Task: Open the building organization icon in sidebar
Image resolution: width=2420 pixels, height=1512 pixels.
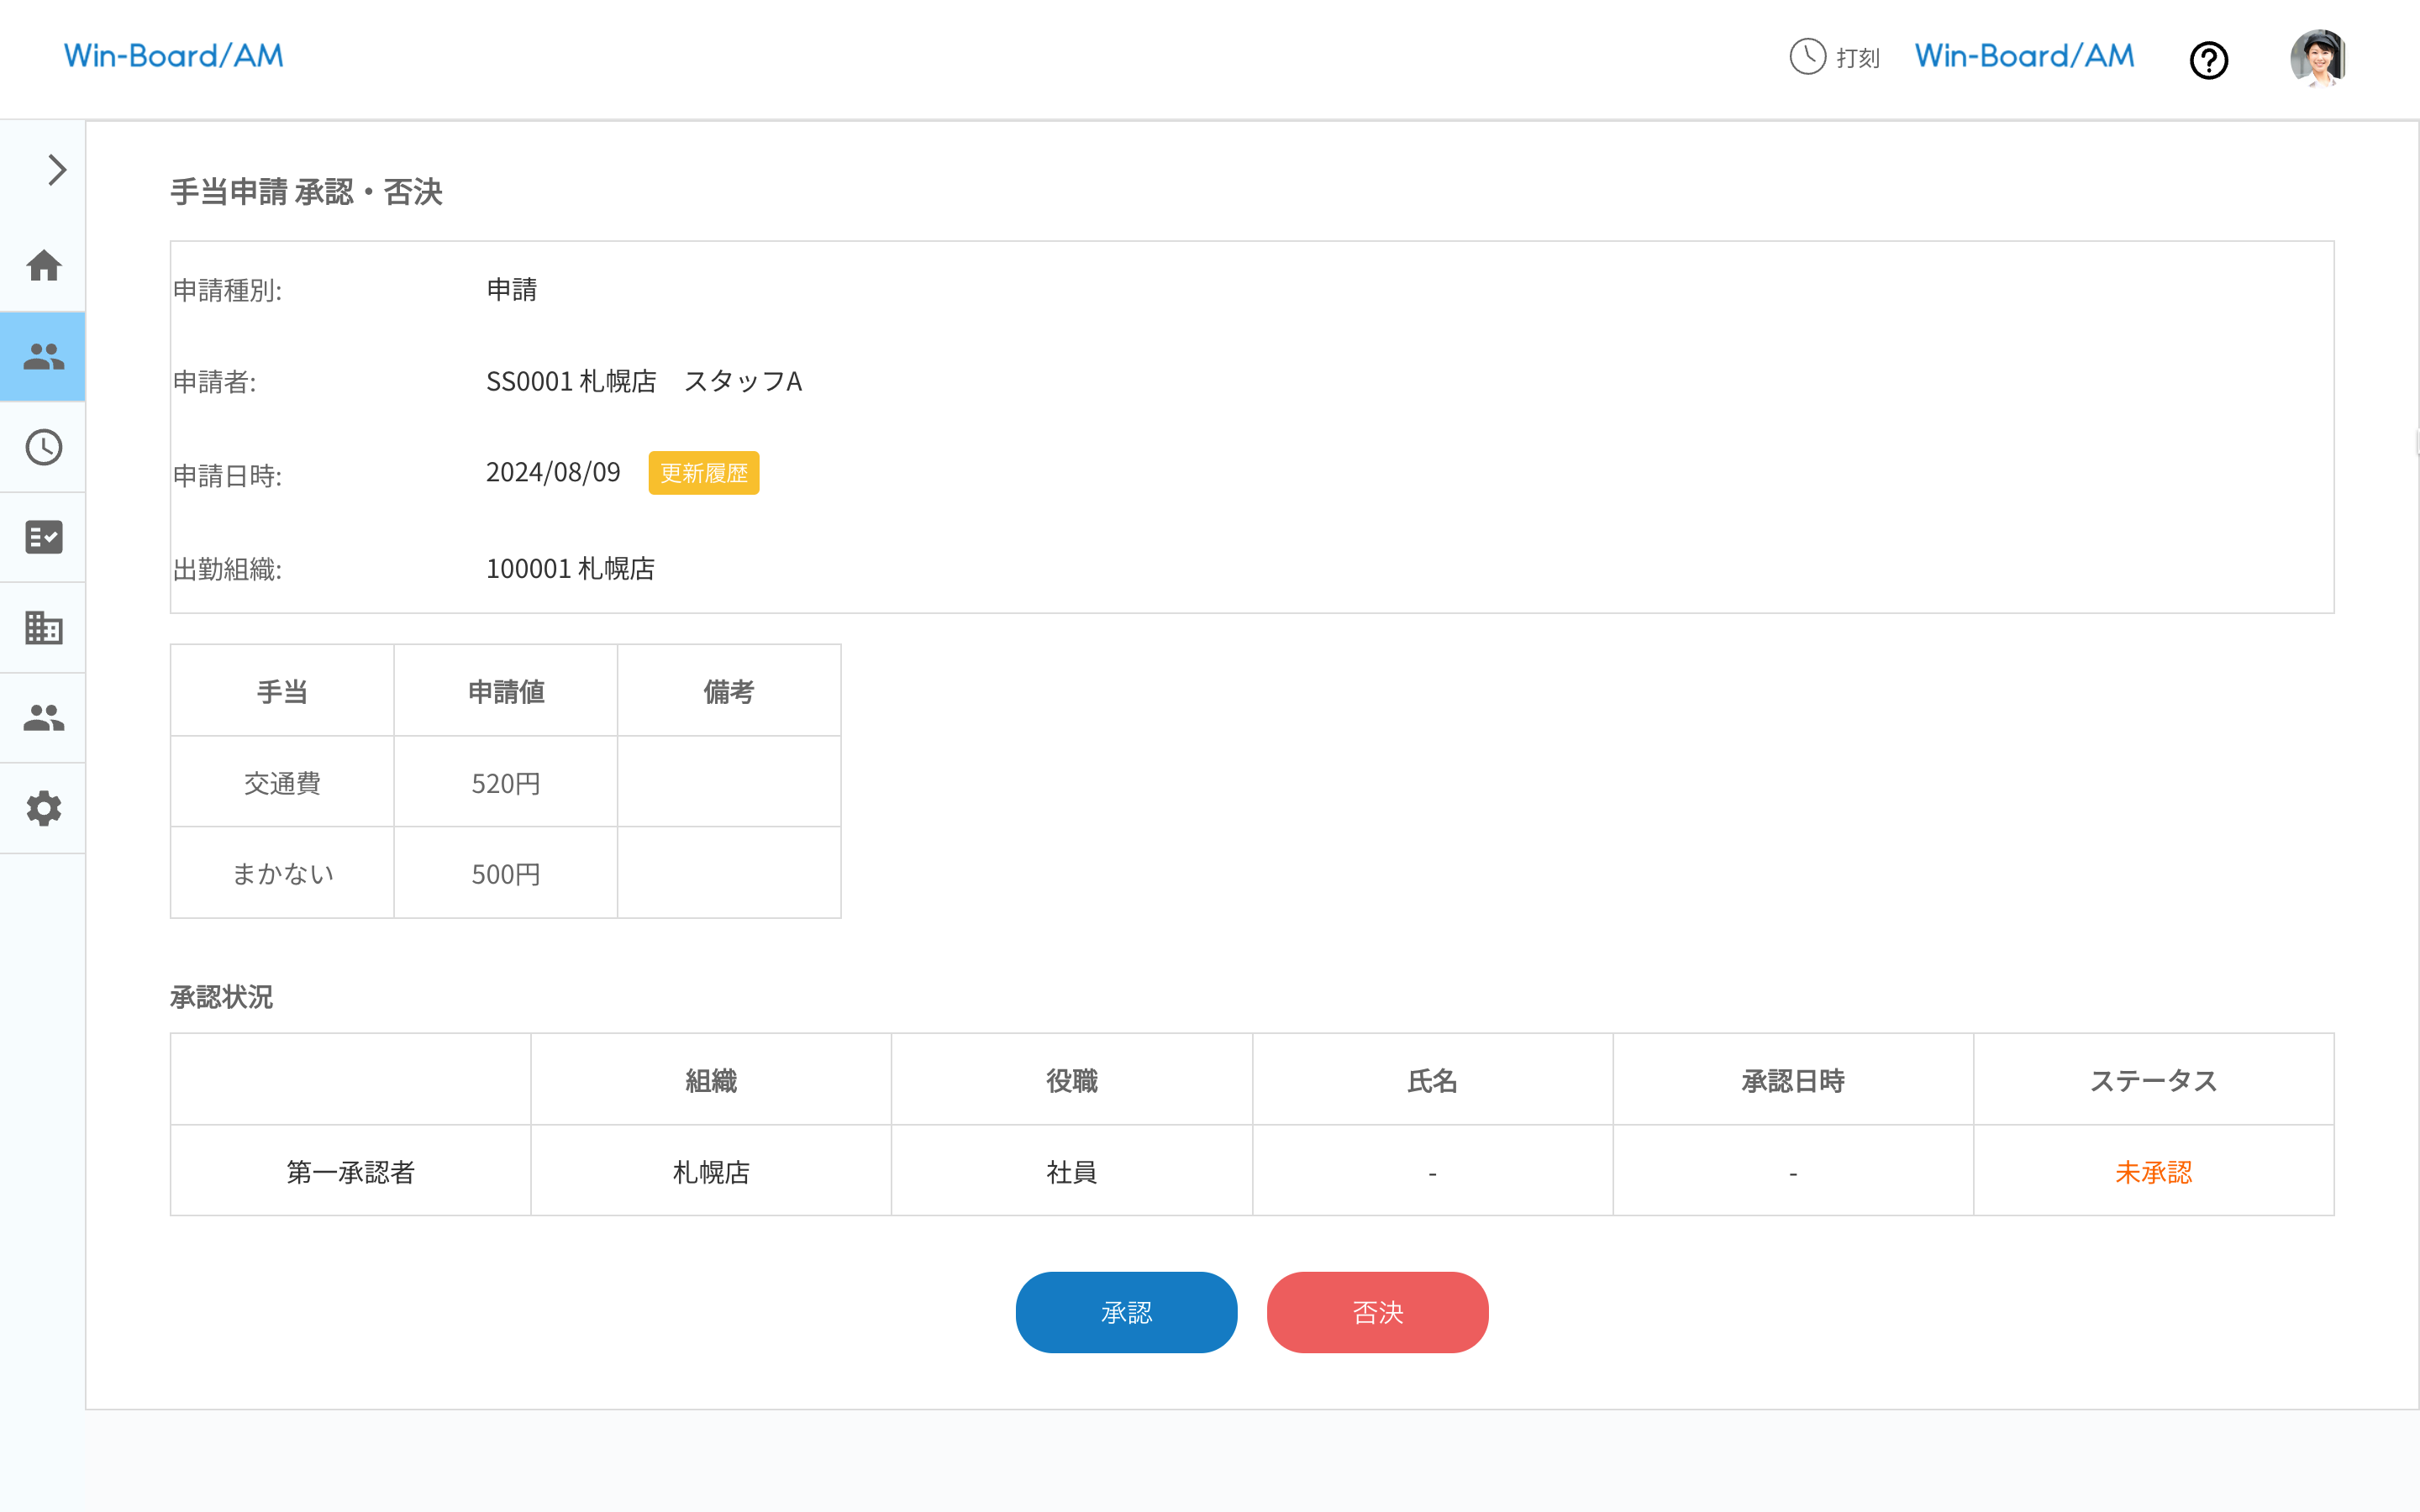Action: click(x=43, y=628)
